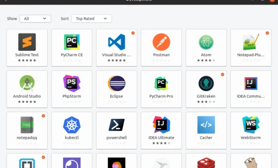
Task: Click the Android Studio name label
Action: (x=27, y=96)
